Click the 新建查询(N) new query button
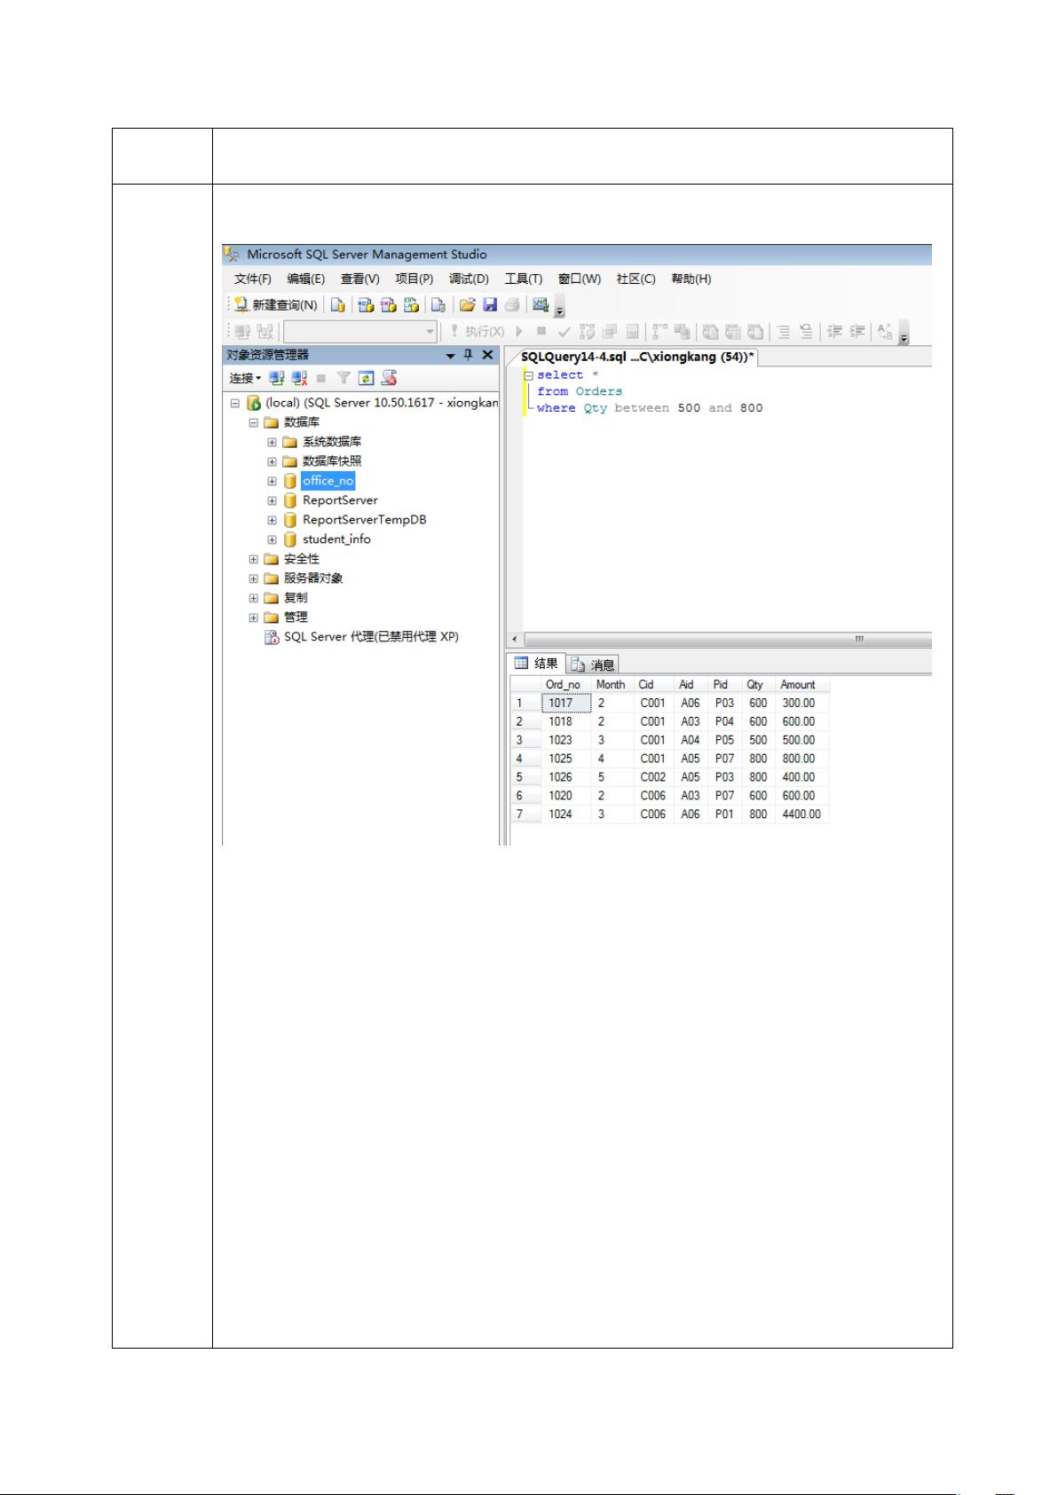 [275, 304]
